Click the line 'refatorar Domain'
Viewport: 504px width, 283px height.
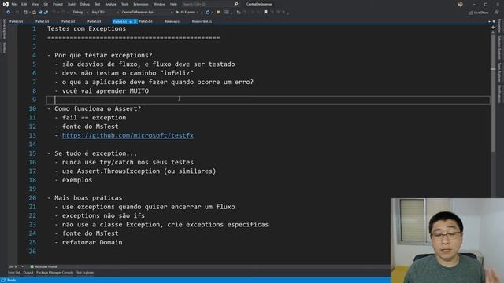[92, 242]
